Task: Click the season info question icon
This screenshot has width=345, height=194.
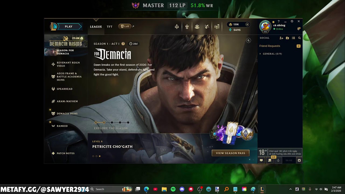Action: [x=123, y=44]
